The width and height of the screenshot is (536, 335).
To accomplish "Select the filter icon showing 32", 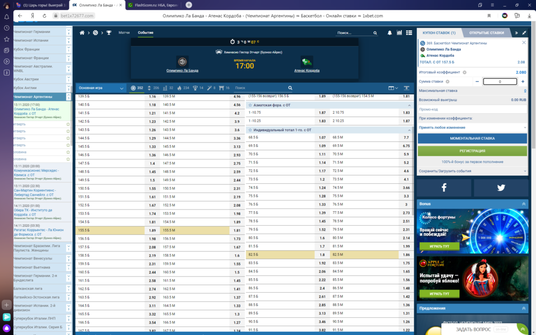I will tap(168, 88).
